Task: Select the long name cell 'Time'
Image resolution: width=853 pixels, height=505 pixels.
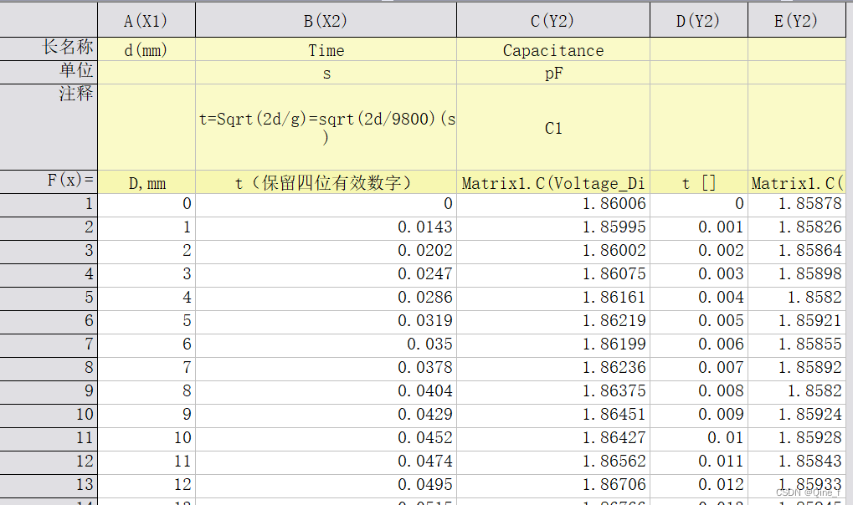Action: [x=326, y=49]
